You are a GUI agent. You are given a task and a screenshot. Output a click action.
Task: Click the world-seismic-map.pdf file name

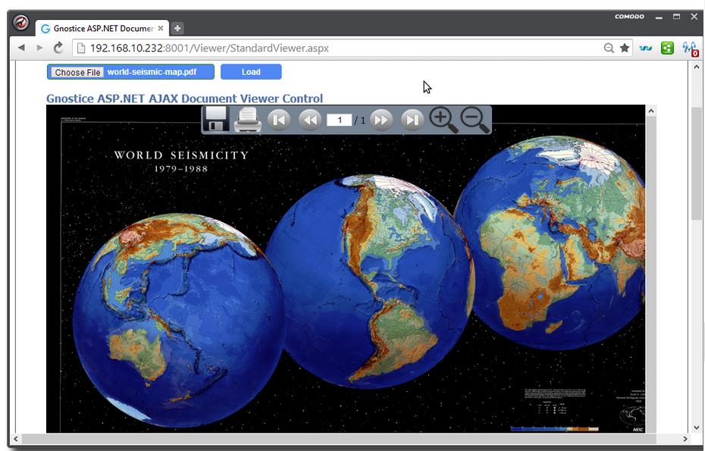click(x=152, y=72)
